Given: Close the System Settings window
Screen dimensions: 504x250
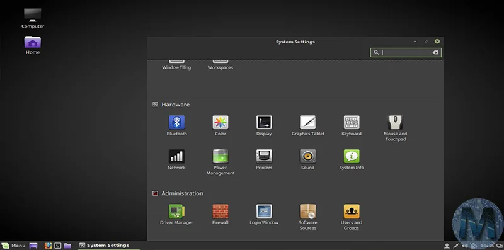Looking at the screenshot, I should [437, 42].
